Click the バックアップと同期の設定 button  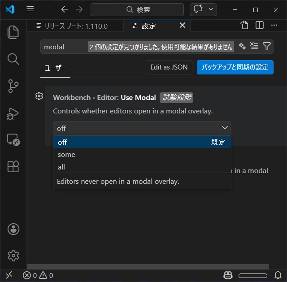coord(235,67)
